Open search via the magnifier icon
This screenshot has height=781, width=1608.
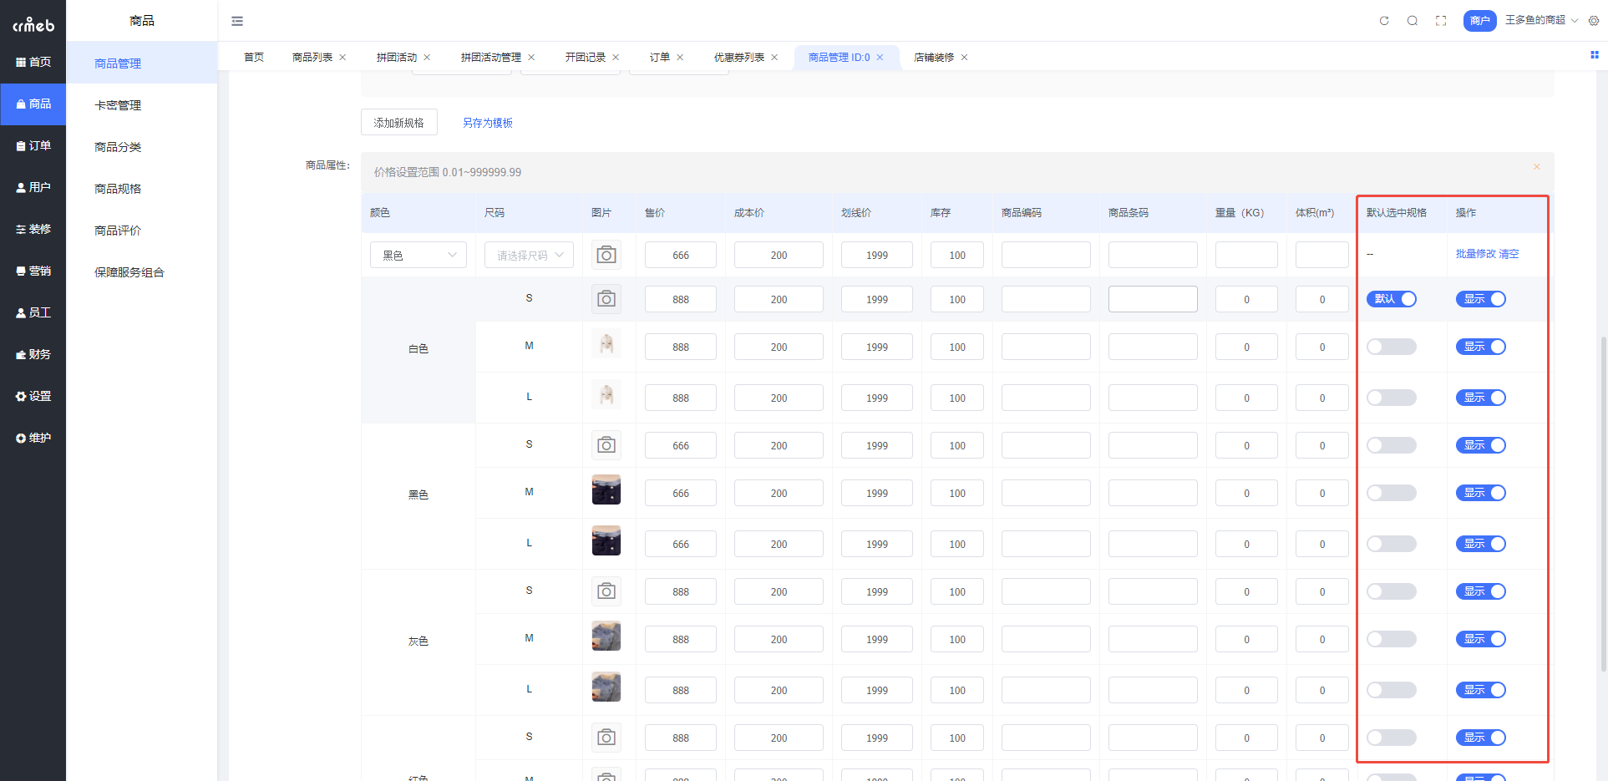(1413, 20)
